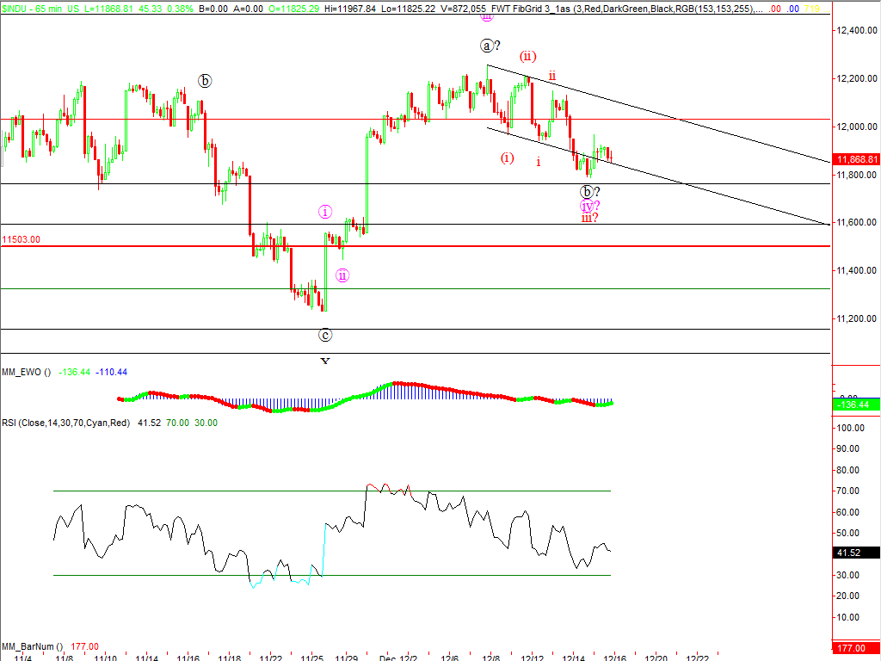Click the current price tag 11,868.81
881x661 pixels.
[856, 159]
